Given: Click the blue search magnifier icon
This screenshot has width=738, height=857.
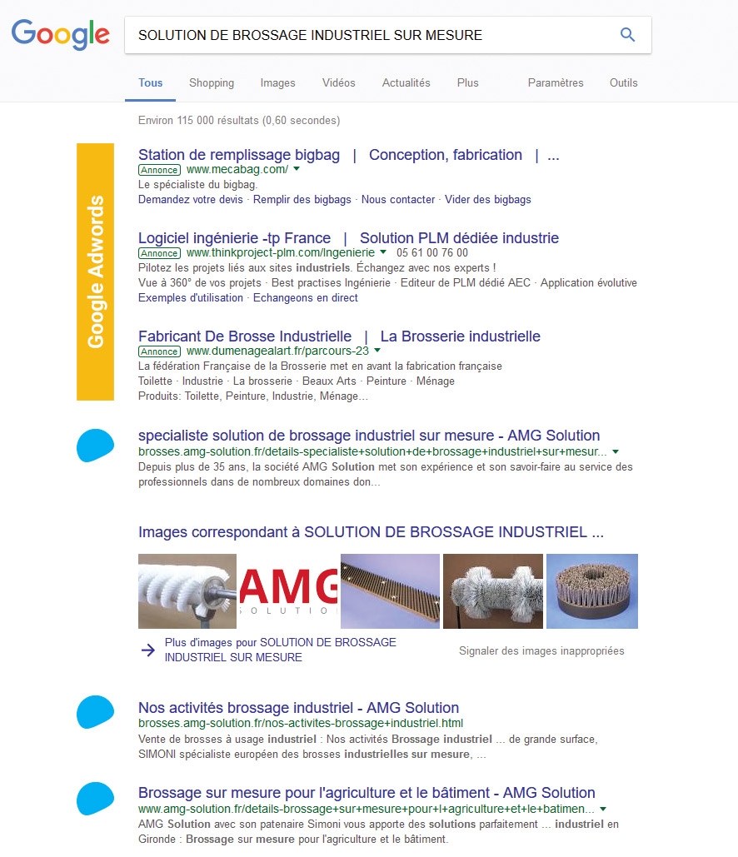Looking at the screenshot, I should click(x=627, y=35).
